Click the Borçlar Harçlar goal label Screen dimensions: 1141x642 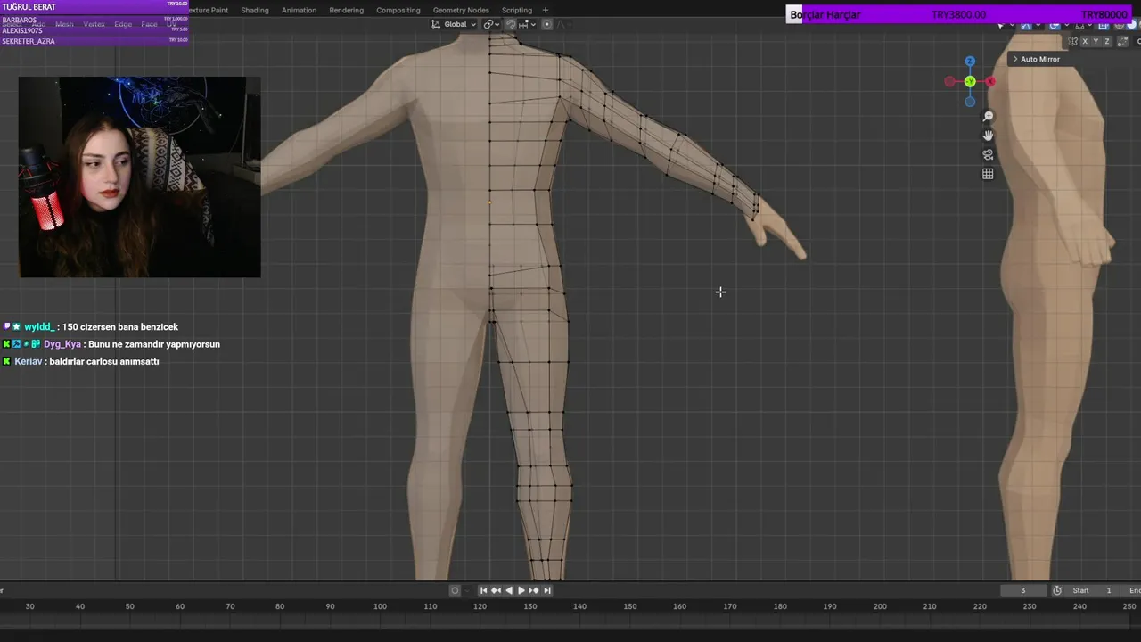click(x=825, y=15)
